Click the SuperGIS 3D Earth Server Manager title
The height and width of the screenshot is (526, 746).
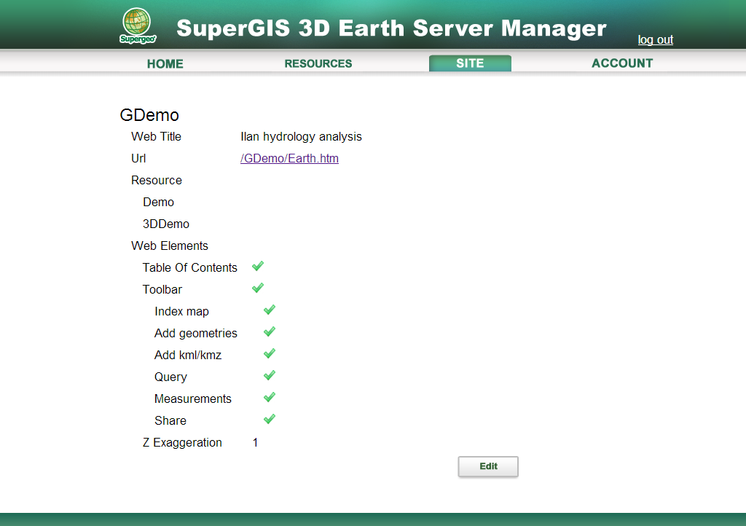click(391, 28)
